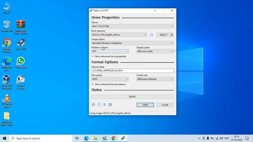The width and height of the screenshot is (253, 142).
Task: Open the Device dropdown
Action: click(x=132, y=26)
